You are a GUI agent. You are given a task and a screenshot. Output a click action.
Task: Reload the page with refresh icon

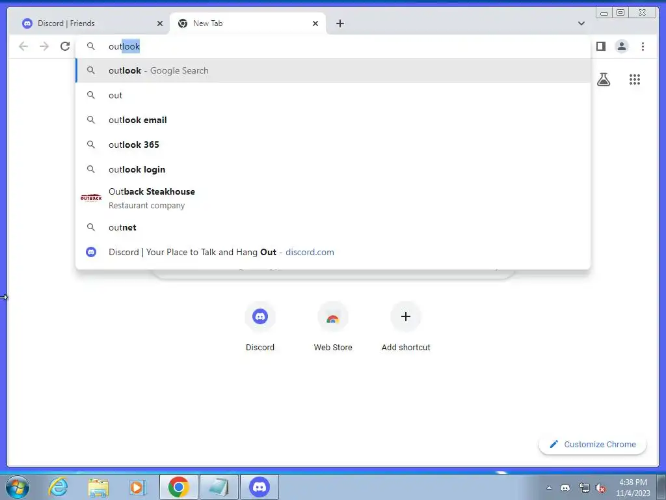point(65,46)
